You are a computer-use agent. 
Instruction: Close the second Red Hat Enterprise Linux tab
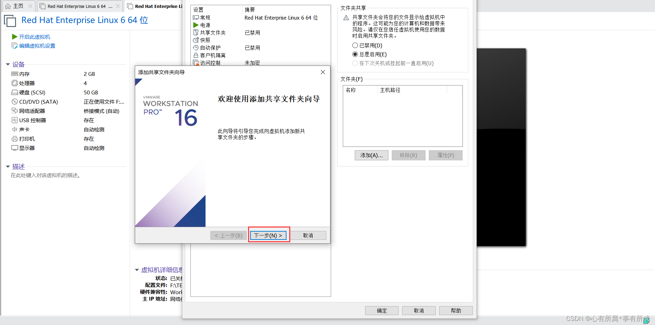pyautogui.click(x=118, y=6)
